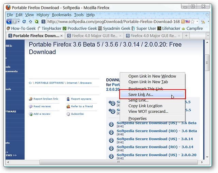
Task: Open the View menu
Action: pos(30,15)
